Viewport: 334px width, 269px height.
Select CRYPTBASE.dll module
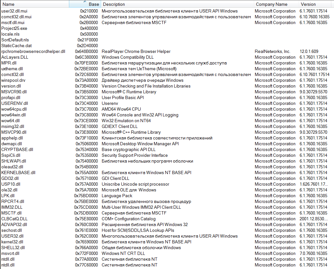point(167,149)
